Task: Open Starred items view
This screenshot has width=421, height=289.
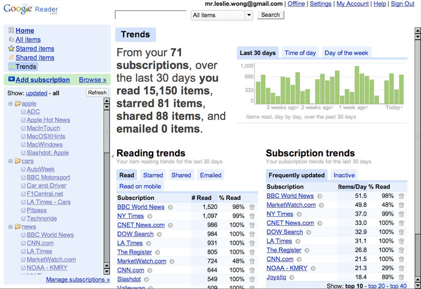Action: coord(35,49)
